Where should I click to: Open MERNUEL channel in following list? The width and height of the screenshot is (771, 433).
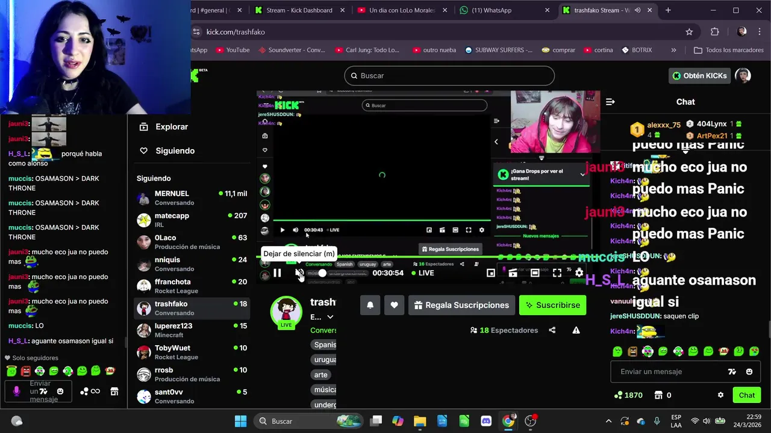click(192, 198)
